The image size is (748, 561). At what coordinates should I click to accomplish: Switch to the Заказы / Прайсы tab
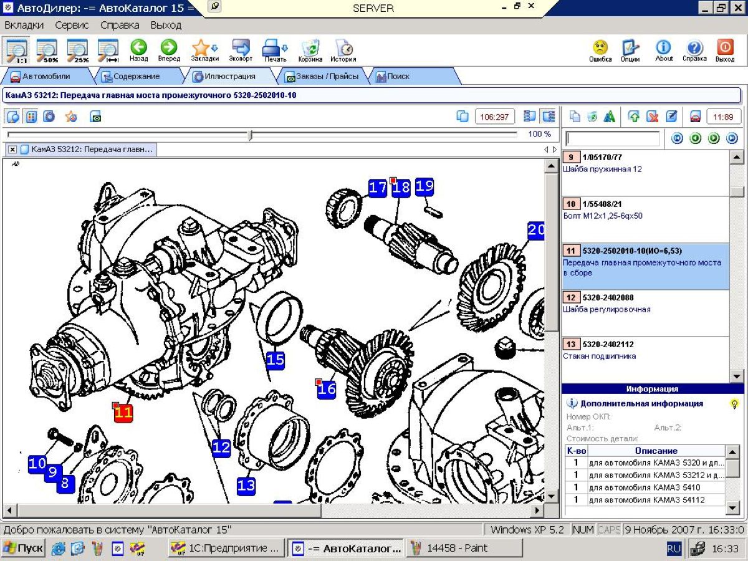[321, 76]
